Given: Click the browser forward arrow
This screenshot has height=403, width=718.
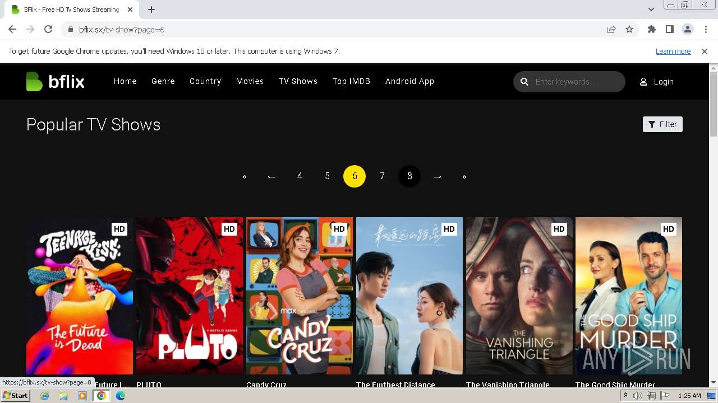Looking at the screenshot, I should (x=30, y=30).
